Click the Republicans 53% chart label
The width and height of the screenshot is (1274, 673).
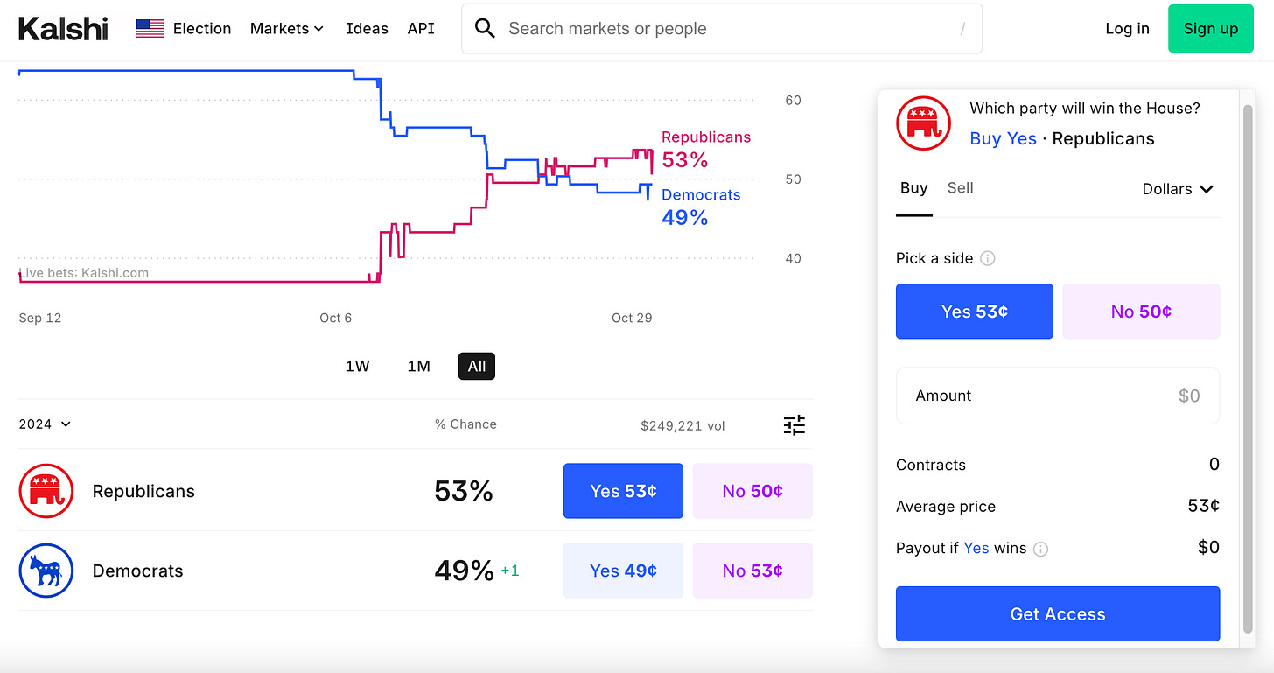(x=705, y=150)
